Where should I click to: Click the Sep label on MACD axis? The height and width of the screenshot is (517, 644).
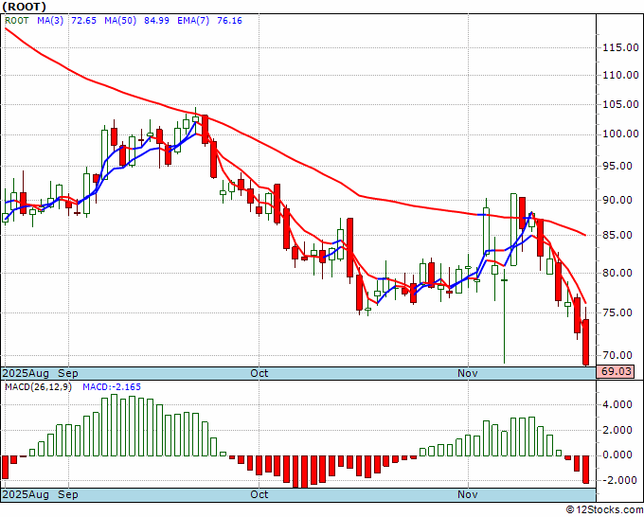[68, 494]
